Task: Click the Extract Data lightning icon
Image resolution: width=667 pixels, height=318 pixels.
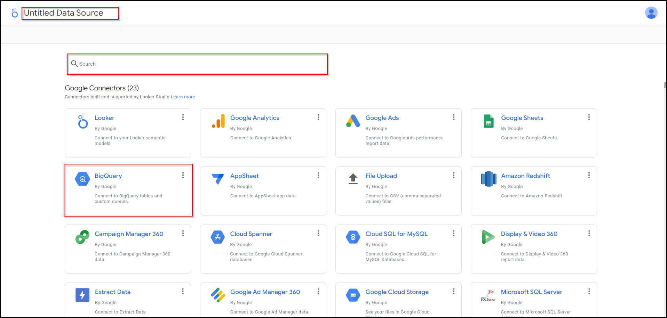Action: pyautogui.click(x=82, y=295)
